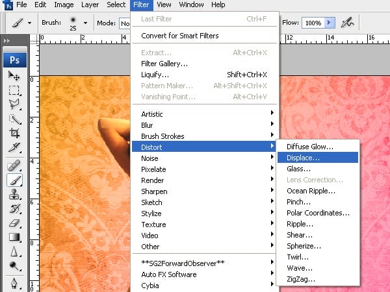Select the History Brush tool
Screen dimensions: 390x292
coord(14,208)
